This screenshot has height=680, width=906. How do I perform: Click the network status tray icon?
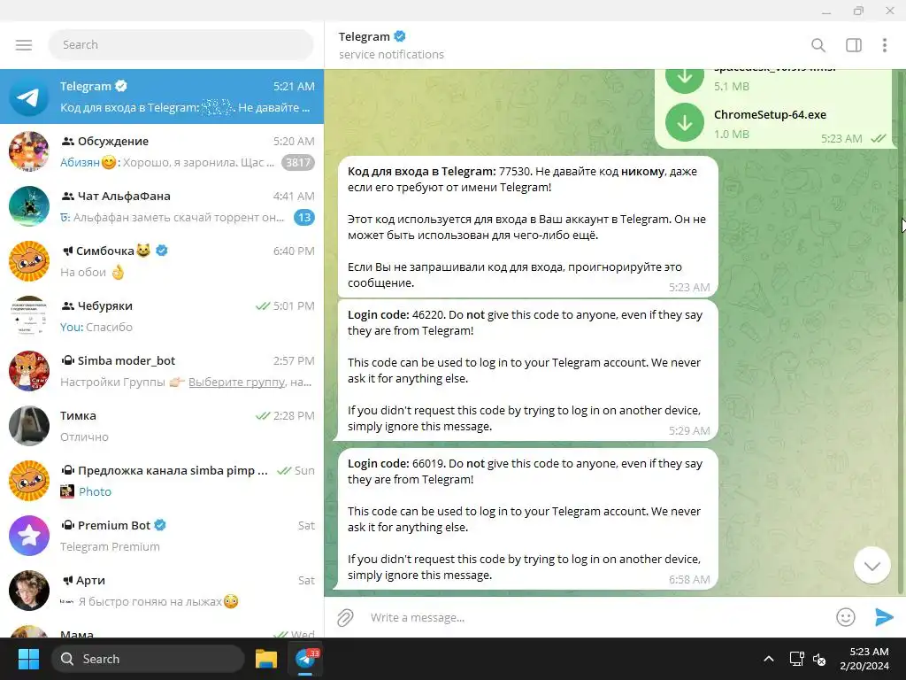797,659
